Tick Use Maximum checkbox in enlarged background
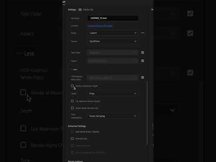This screenshot has height=162, width=216. [x=23, y=129]
